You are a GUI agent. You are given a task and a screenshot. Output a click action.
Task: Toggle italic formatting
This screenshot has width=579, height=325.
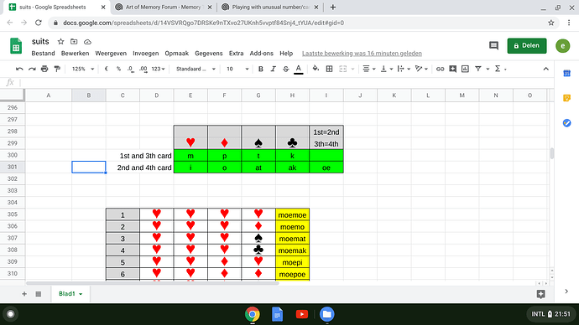click(273, 69)
